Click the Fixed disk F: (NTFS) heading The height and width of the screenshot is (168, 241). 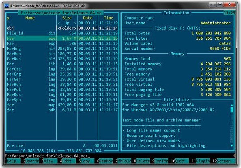(x=177, y=28)
